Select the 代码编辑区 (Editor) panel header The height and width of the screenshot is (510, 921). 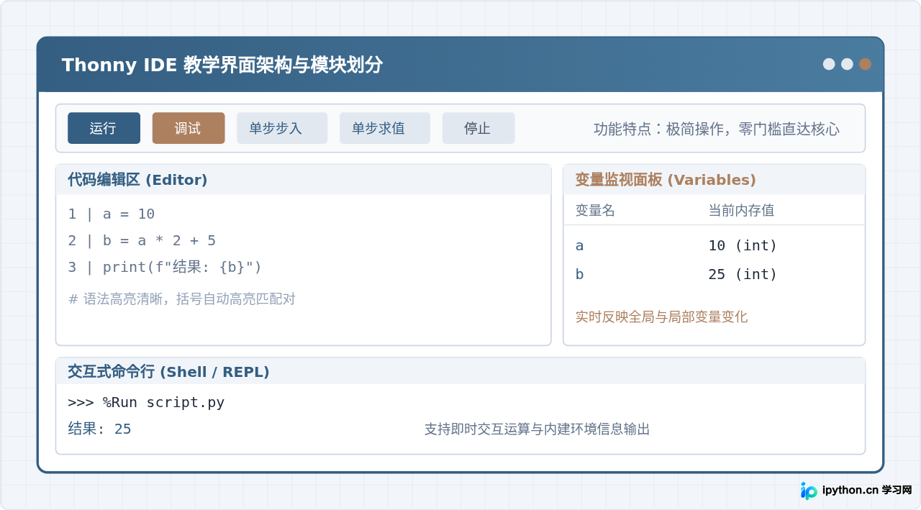(x=303, y=180)
